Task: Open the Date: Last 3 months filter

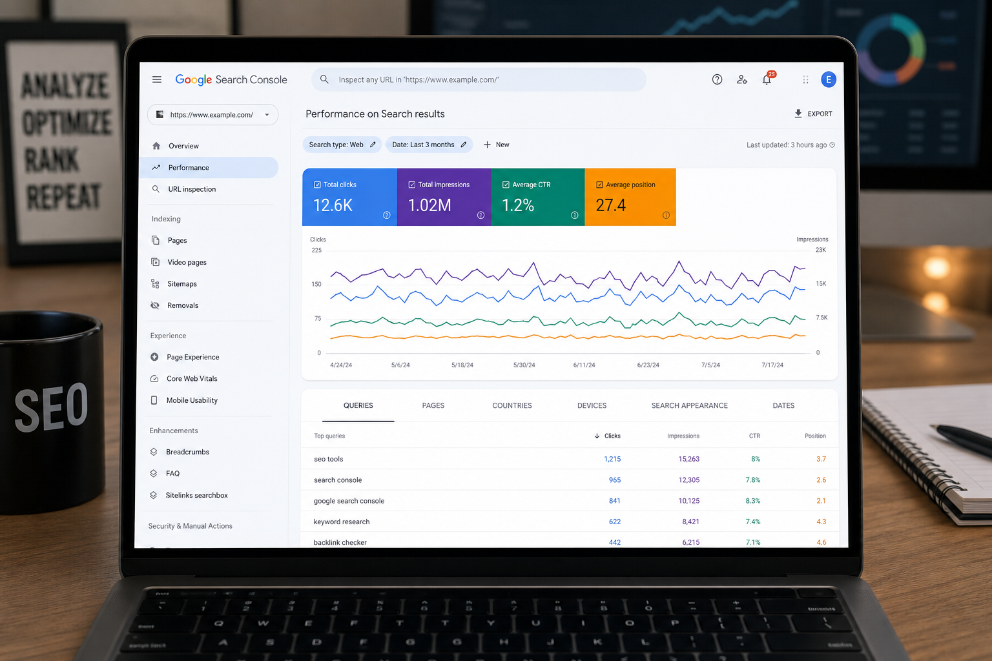Action: [429, 145]
